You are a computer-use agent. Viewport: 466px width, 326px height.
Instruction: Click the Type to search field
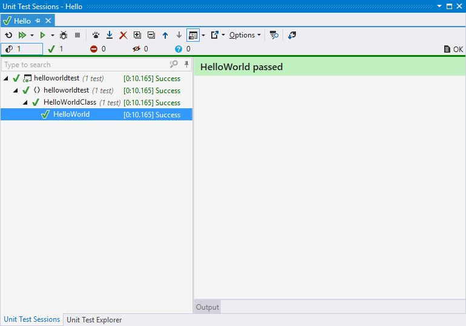point(85,65)
